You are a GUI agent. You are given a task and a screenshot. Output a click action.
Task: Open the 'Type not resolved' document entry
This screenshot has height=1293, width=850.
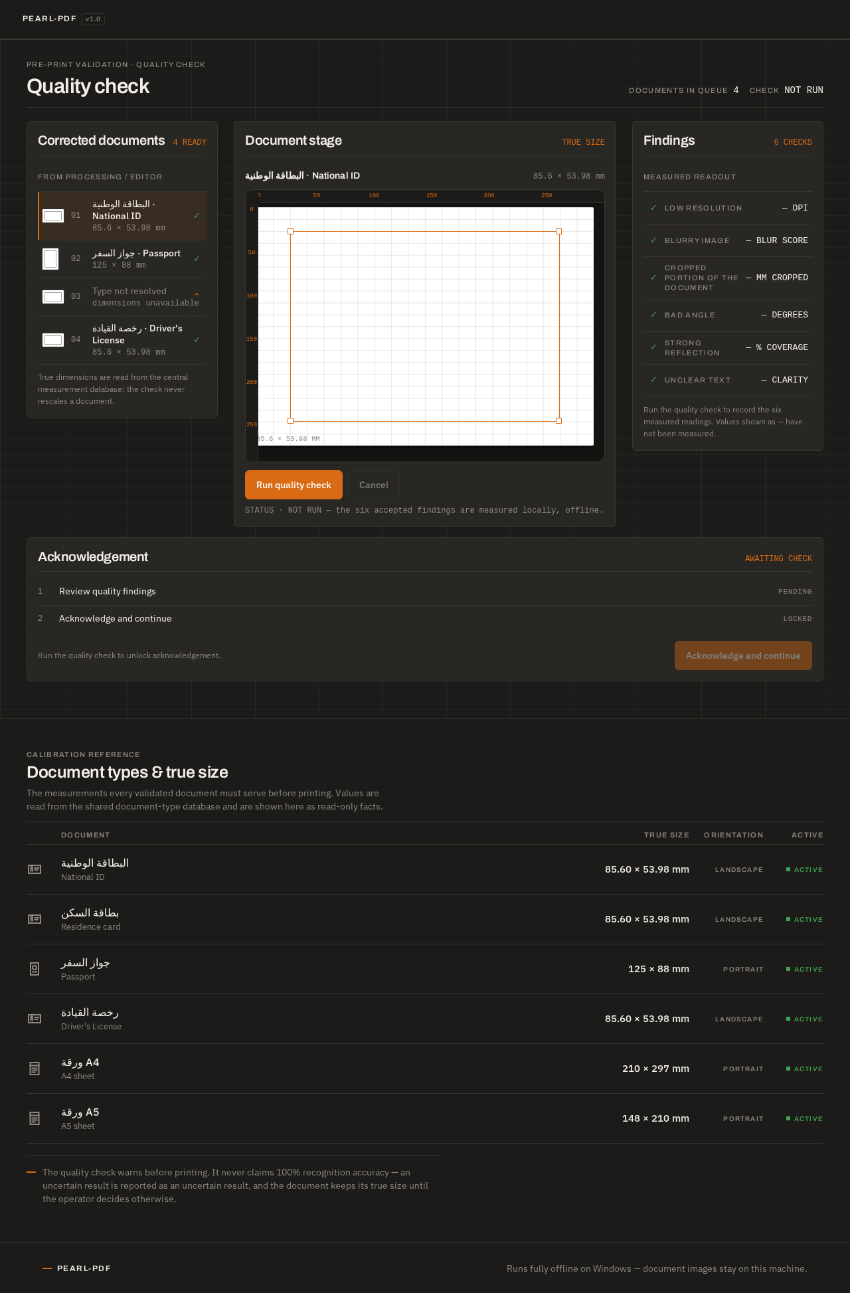pyautogui.click(x=122, y=297)
